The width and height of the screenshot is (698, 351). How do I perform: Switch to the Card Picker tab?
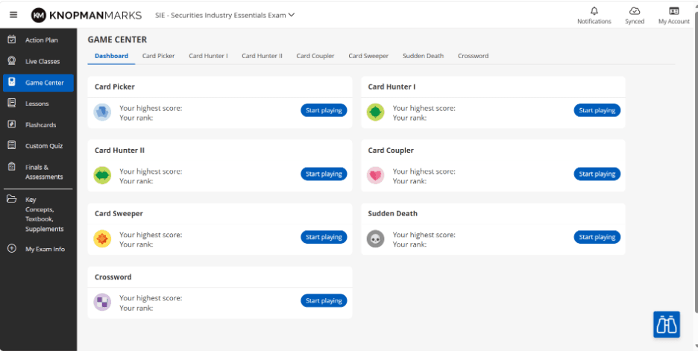click(159, 56)
